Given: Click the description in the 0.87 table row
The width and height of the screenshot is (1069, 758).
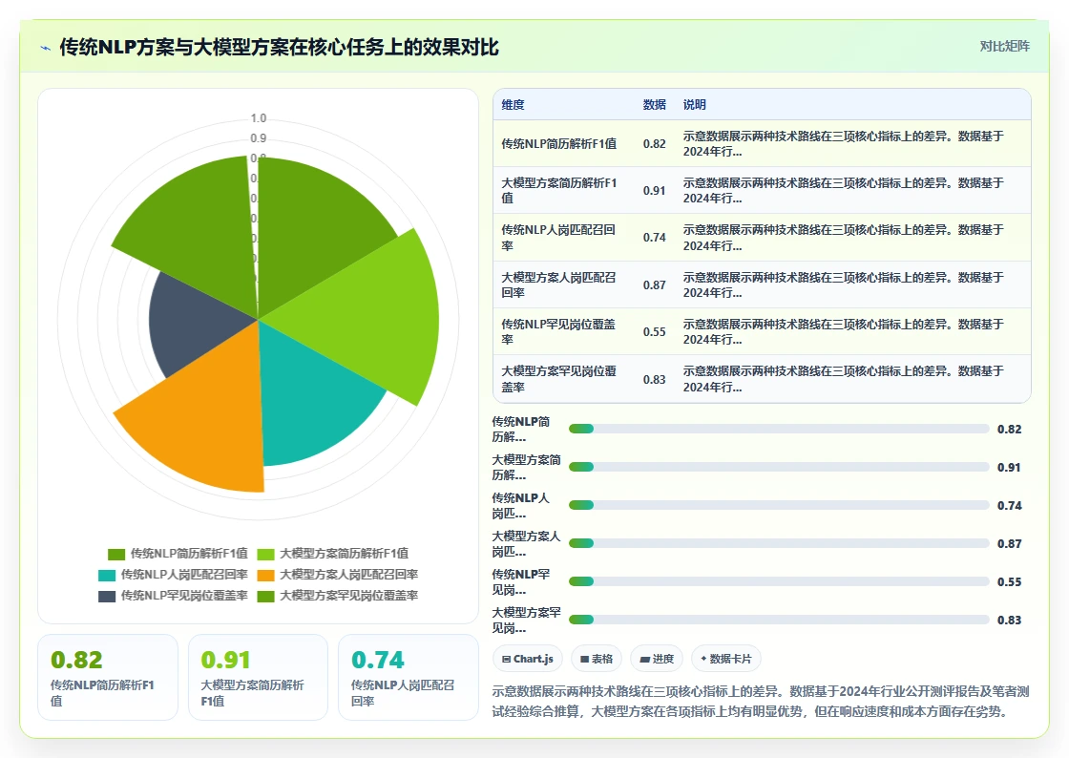Looking at the screenshot, I should pyautogui.click(x=844, y=284).
